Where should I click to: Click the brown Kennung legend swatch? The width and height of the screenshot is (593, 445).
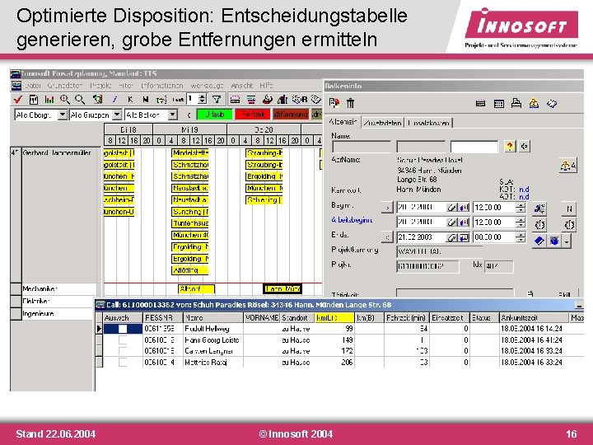[x=291, y=115]
